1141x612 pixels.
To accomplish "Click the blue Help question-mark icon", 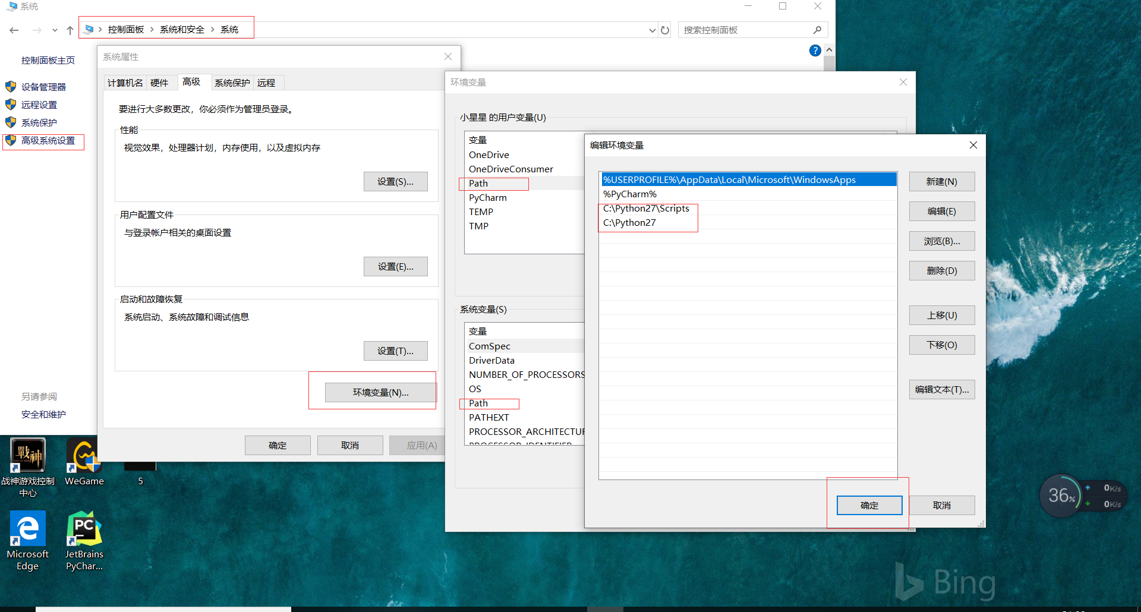I will click(x=815, y=51).
